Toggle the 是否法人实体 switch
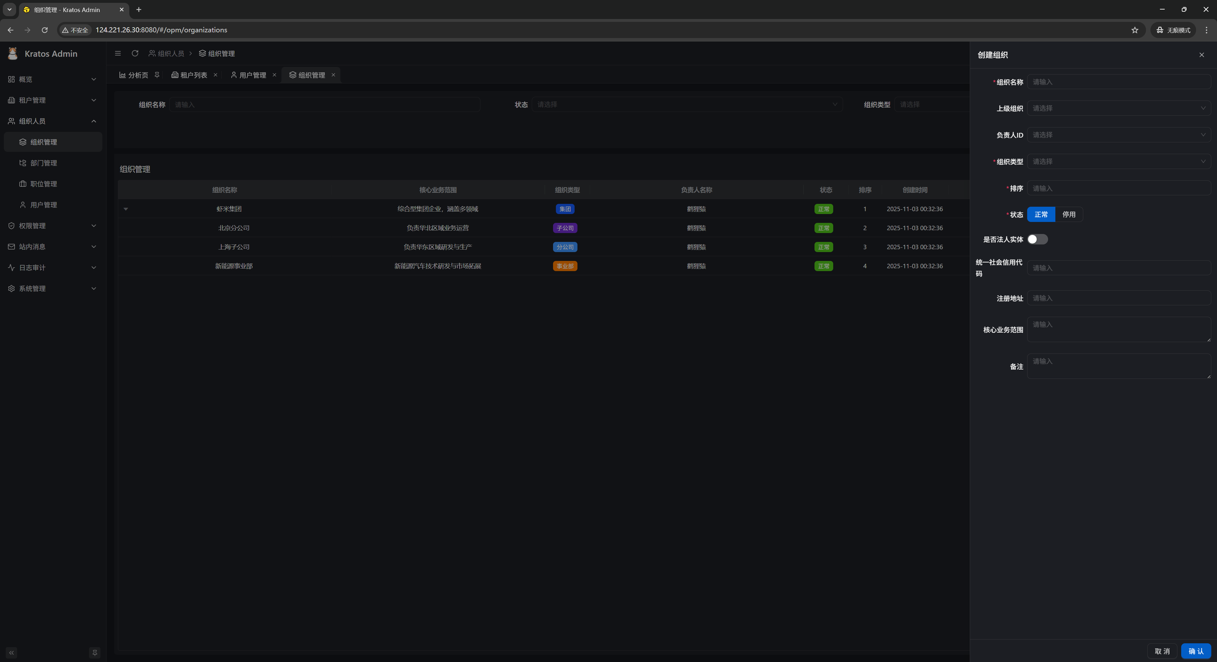This screenshot has height=662, width=1217. [1037, 239]
